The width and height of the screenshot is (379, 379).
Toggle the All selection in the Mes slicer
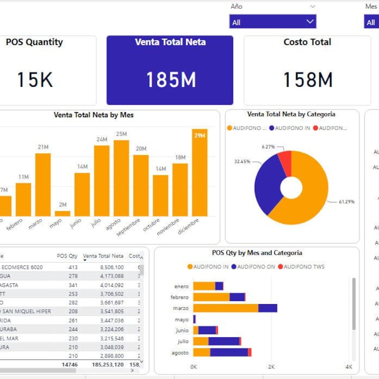pyautogui.click(x=370, y=22)
